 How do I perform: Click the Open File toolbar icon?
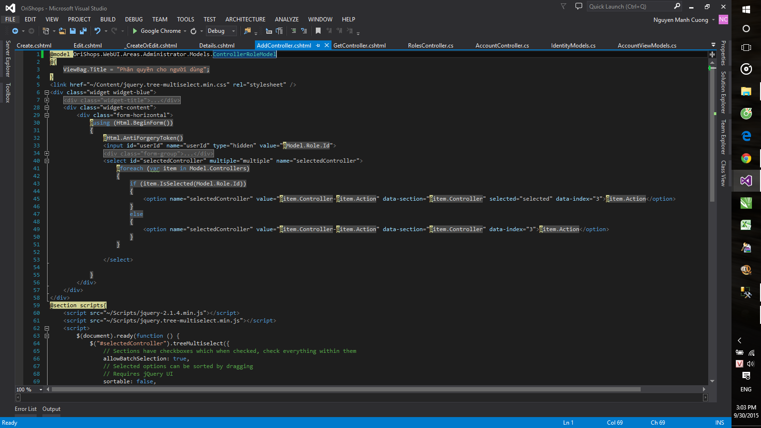[x=62, y=31]
